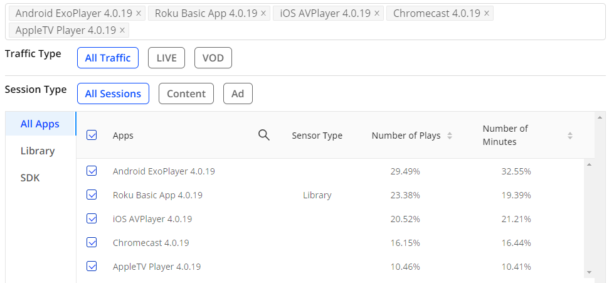Filter traffic type by VOD

coord(213,58)
